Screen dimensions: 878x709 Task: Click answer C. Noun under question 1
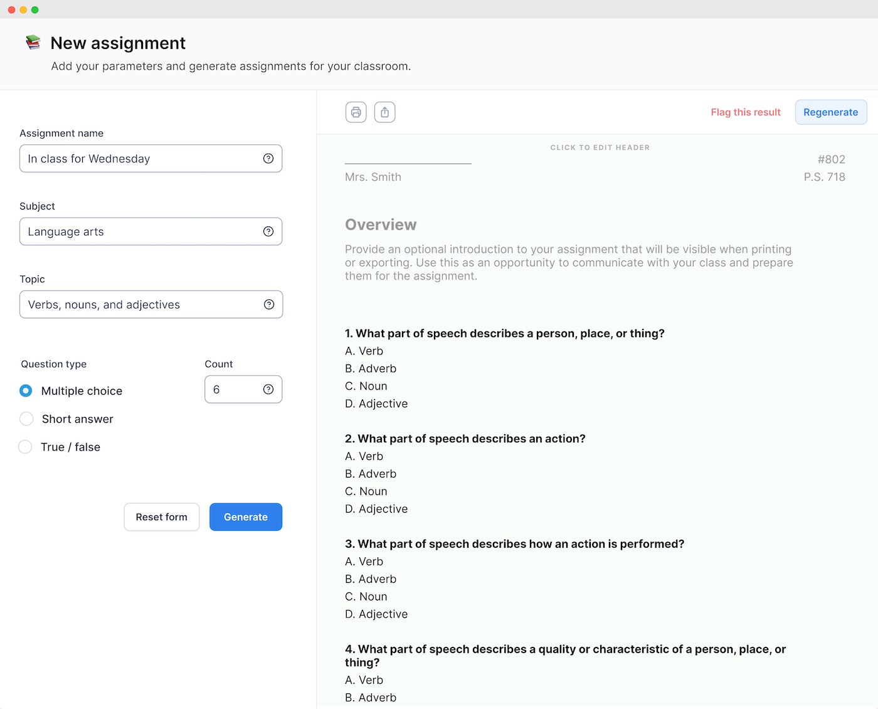[366, 386]
